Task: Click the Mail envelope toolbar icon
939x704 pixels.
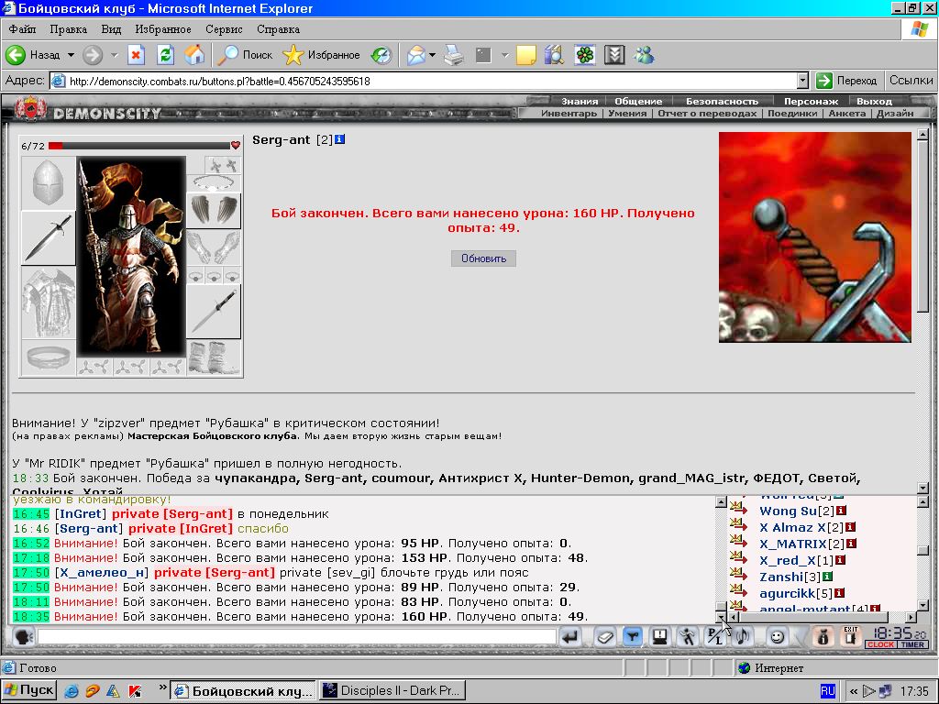Action: point(415,55)
